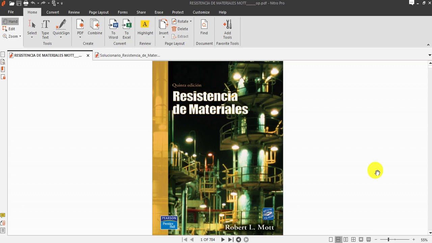Open the Select tool dropdown arrow
432x243 pixels.
click(x=32, y=37)
